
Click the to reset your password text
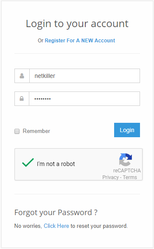pyautogui.click(x=99, y=226)
